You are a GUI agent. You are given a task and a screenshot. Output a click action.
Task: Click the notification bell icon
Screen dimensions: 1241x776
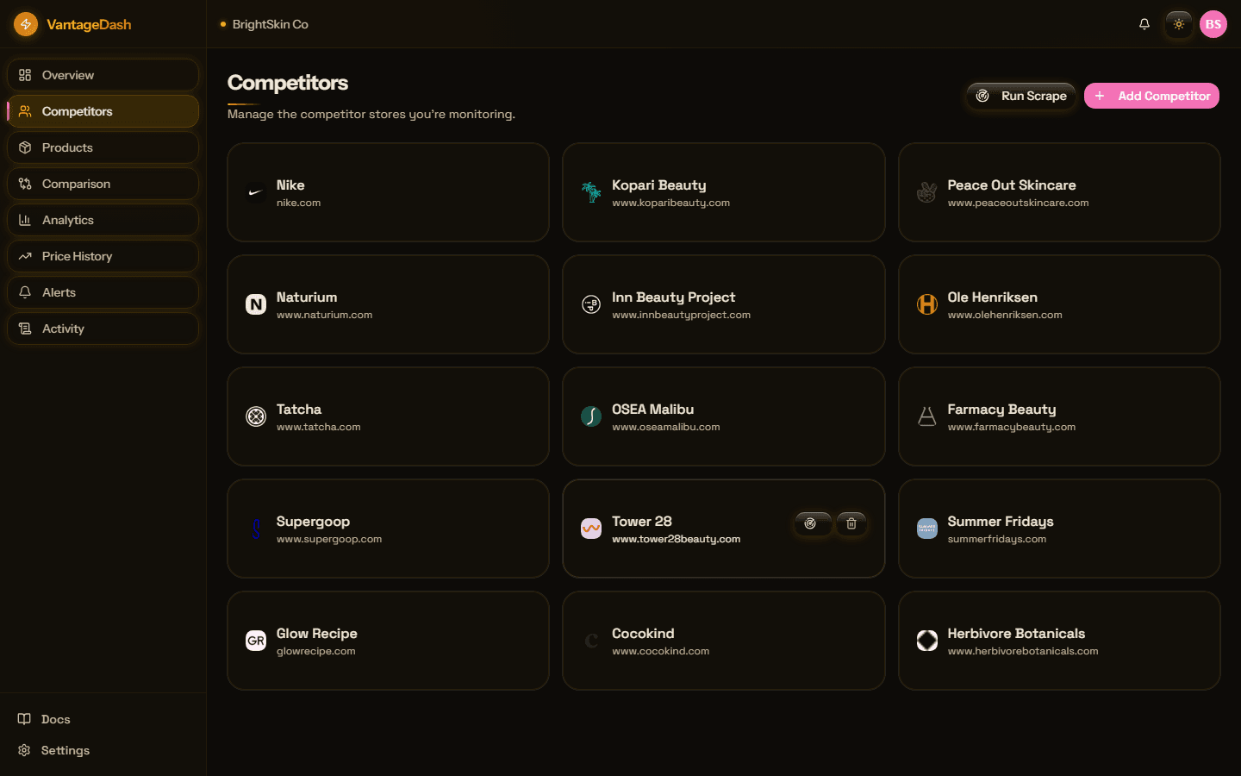(x=1144, y=24)
